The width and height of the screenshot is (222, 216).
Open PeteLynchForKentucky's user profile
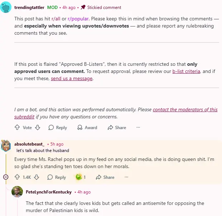(x=49, y=192)
